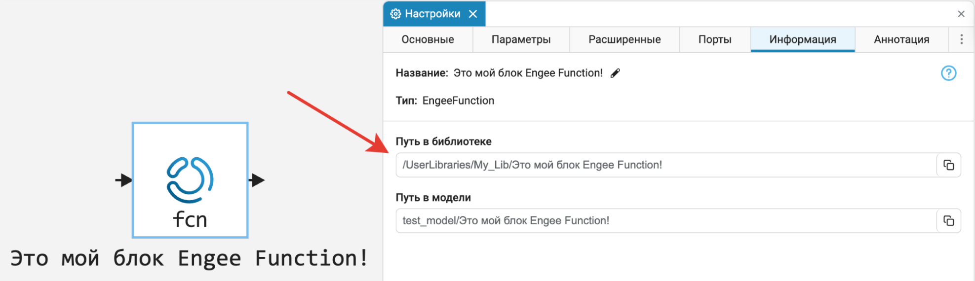Switch to the Основные tab
The height and width of the screenshot is (281, 975).
click(428, 39)
